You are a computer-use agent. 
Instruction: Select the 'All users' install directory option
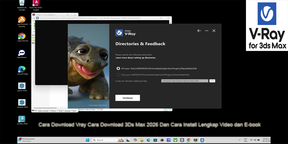click(x=118, y=69)
